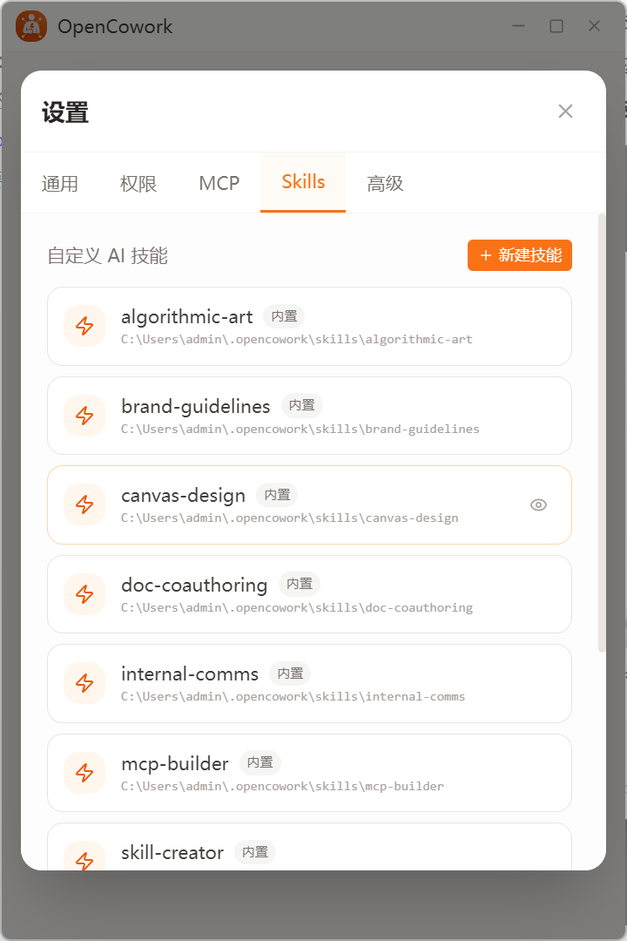This screenshot has width=627, height=941.
Task: Switch to the MCP tab
Action: coord(219,183)
